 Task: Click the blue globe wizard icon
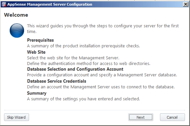point(17,30)
